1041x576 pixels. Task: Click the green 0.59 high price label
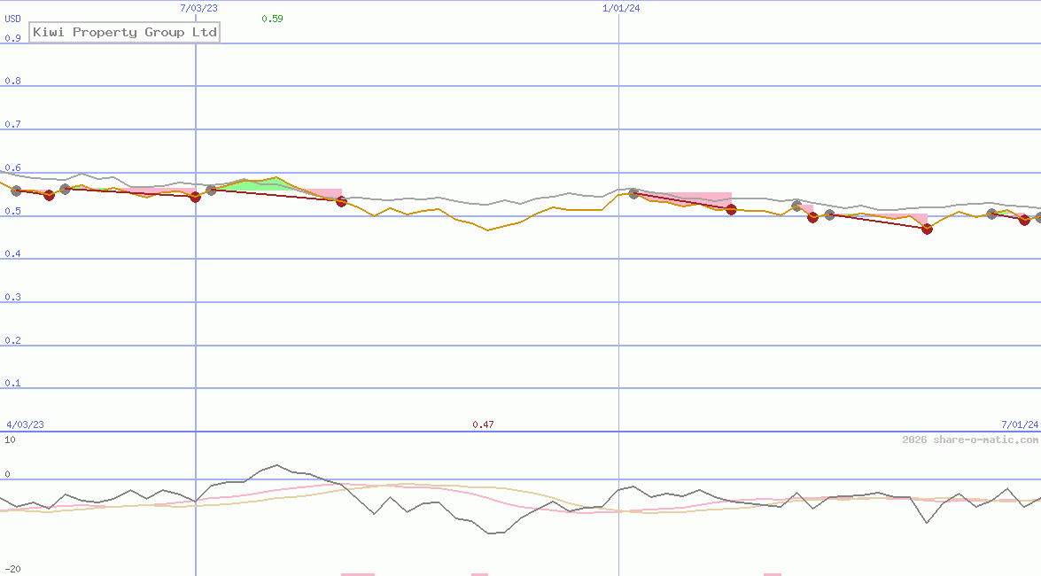[271, 18]
